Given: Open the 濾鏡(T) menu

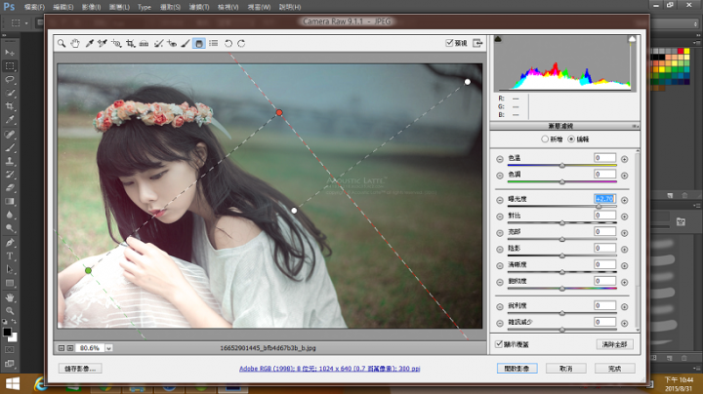Looking at the screenshot, I should coord(199,7).
